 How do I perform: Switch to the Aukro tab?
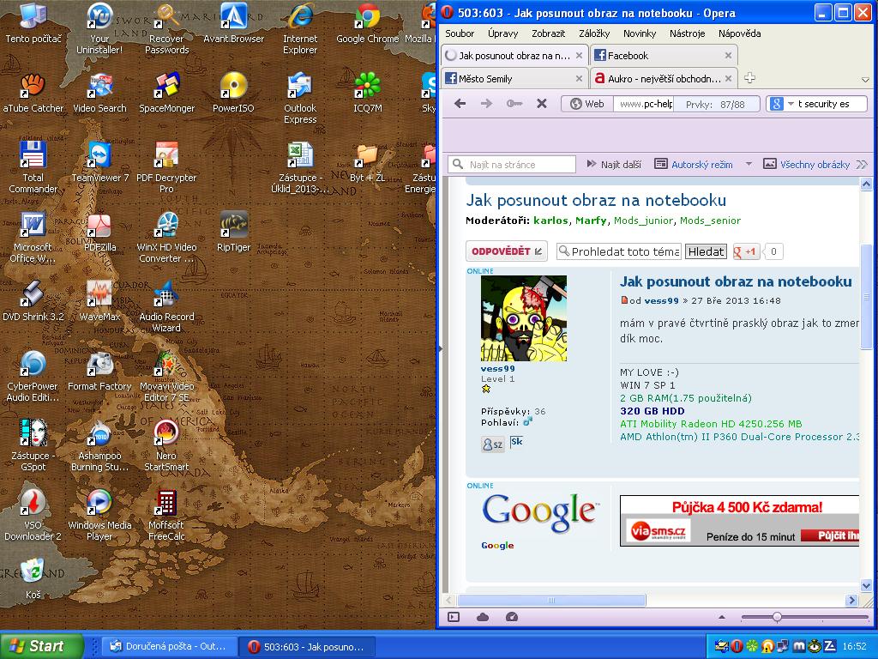click(x=663, y=78)
